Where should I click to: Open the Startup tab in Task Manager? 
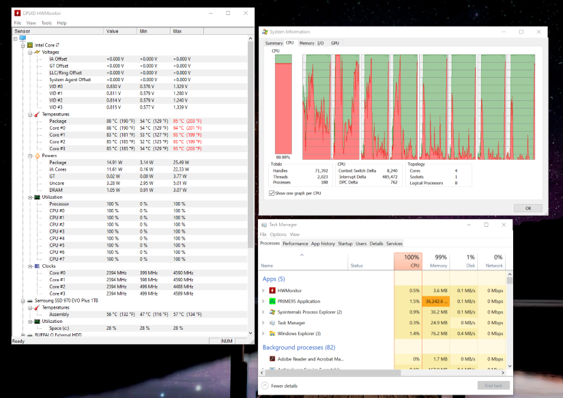345,244
